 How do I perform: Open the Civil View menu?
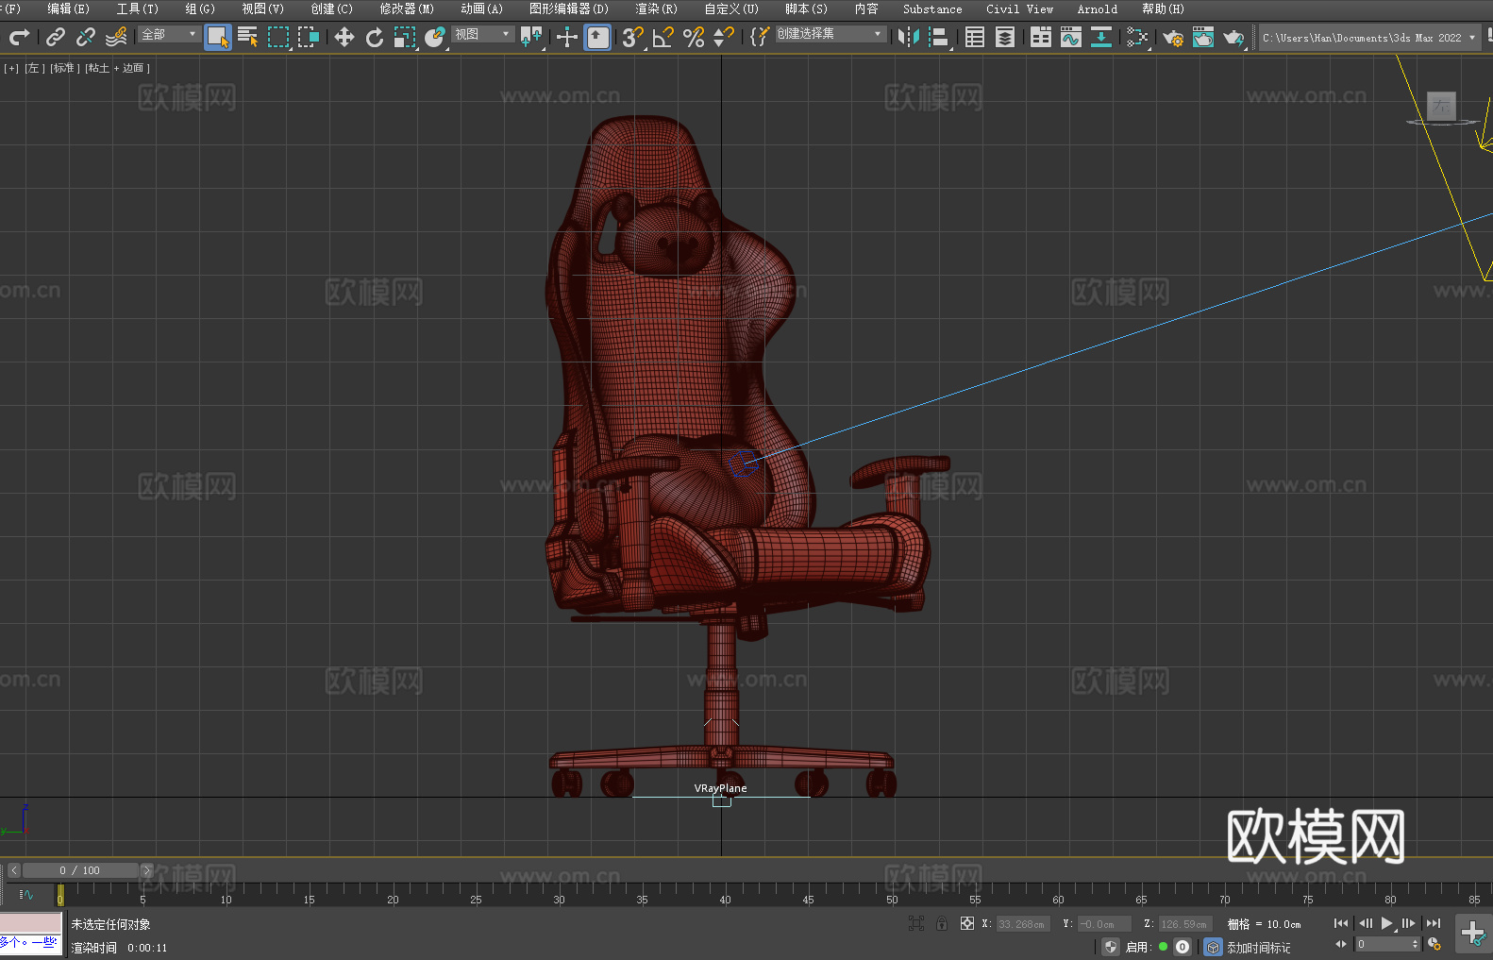1019,8
